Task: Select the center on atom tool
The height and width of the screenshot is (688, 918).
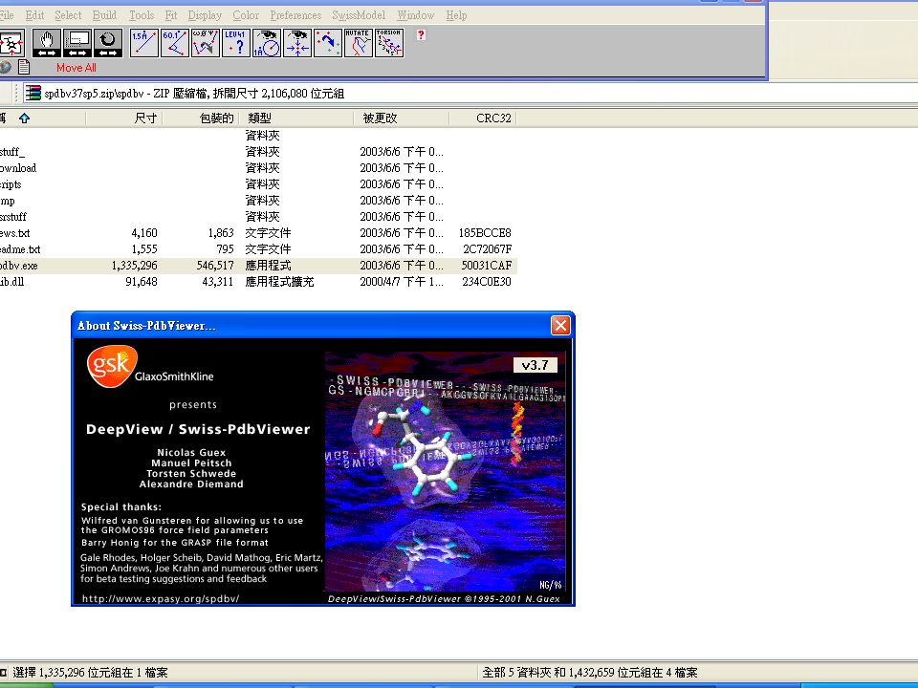Action: tap(297, 43)
